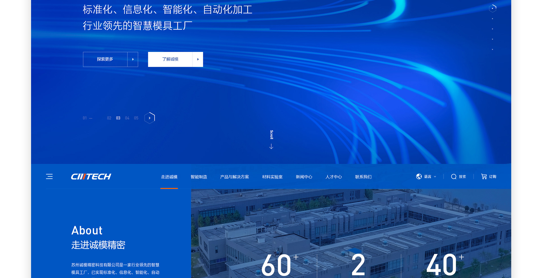Screen dimensions: 542x278
Task: Open the shopping cart icon
Action: coord(484,177)
